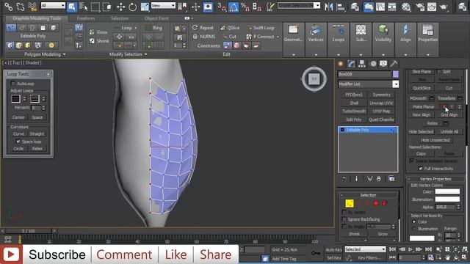470x264 pixels.
Task: Switch to Edge sub-object in ribbon
Action: (22, 28)
